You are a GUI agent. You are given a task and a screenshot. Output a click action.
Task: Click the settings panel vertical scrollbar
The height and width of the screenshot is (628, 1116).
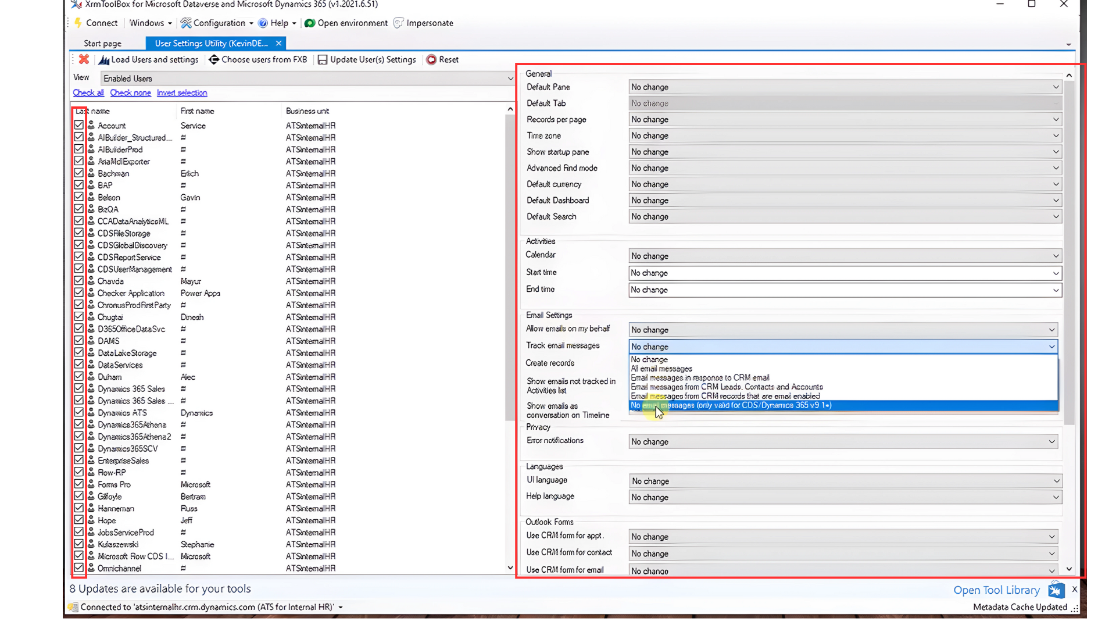pyautogui.click(x=1069, y=253)
